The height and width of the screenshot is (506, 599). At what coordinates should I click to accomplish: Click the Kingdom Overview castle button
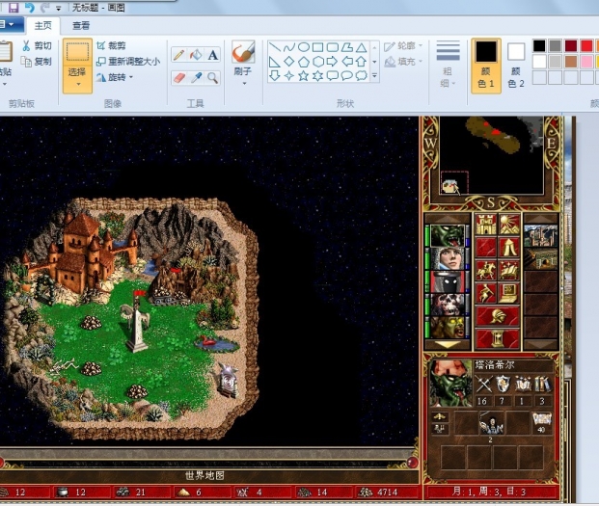pos(486,224)
